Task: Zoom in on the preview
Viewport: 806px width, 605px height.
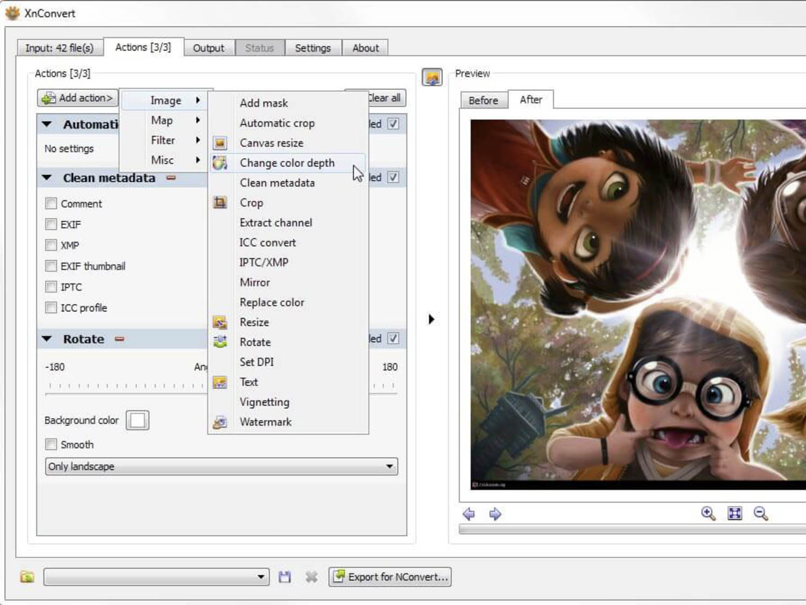Action: 708,514
